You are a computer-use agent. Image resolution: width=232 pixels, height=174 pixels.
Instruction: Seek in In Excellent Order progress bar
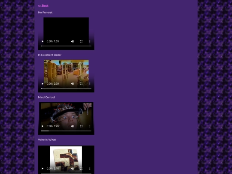66,89
